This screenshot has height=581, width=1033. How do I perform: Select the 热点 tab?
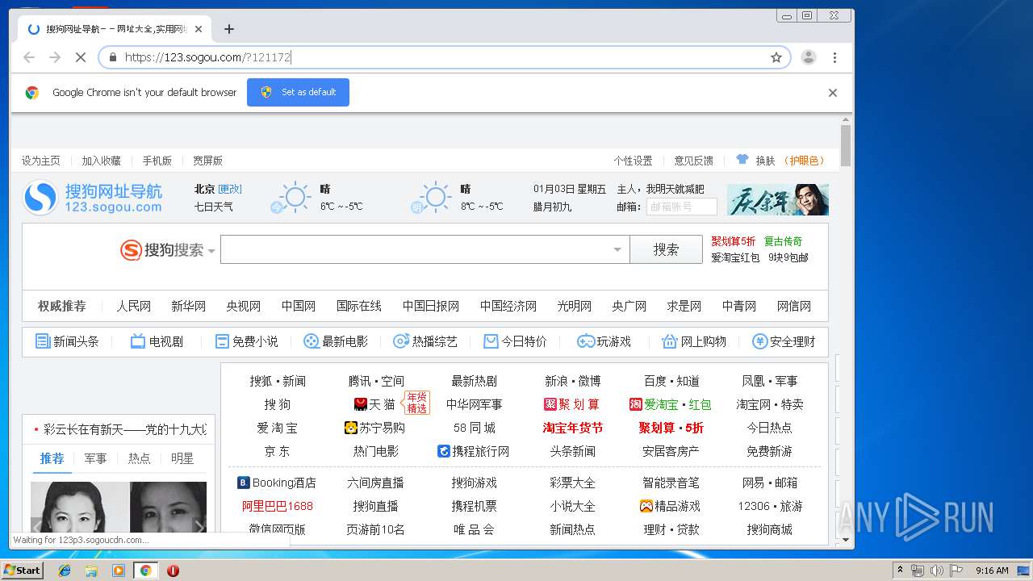point(139,458)
